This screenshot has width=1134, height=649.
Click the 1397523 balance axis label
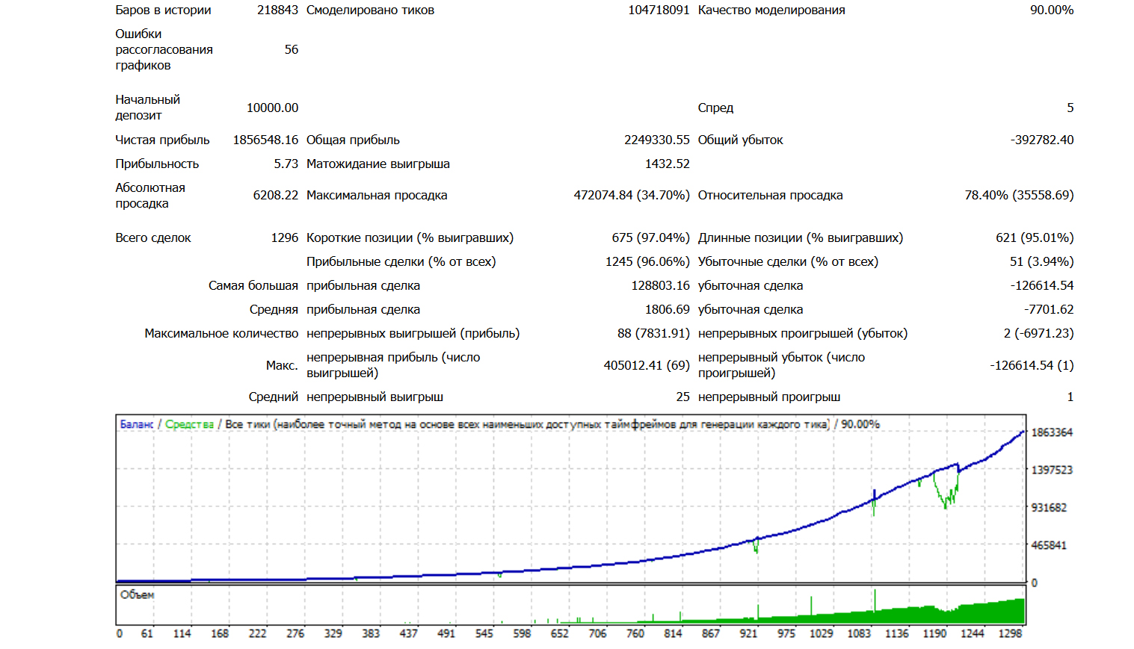1052,470
